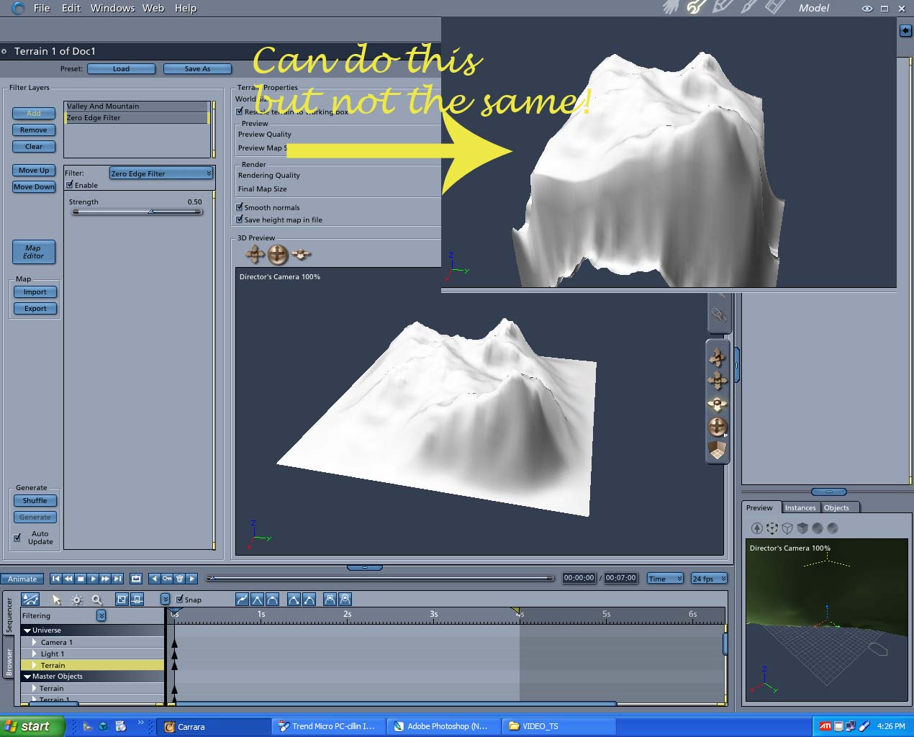Select the arrow pointer tool in sequencer

coord(56,600)
